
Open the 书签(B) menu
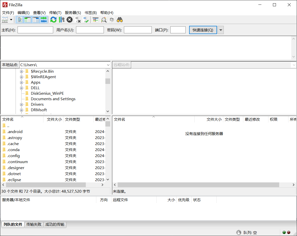91,13
